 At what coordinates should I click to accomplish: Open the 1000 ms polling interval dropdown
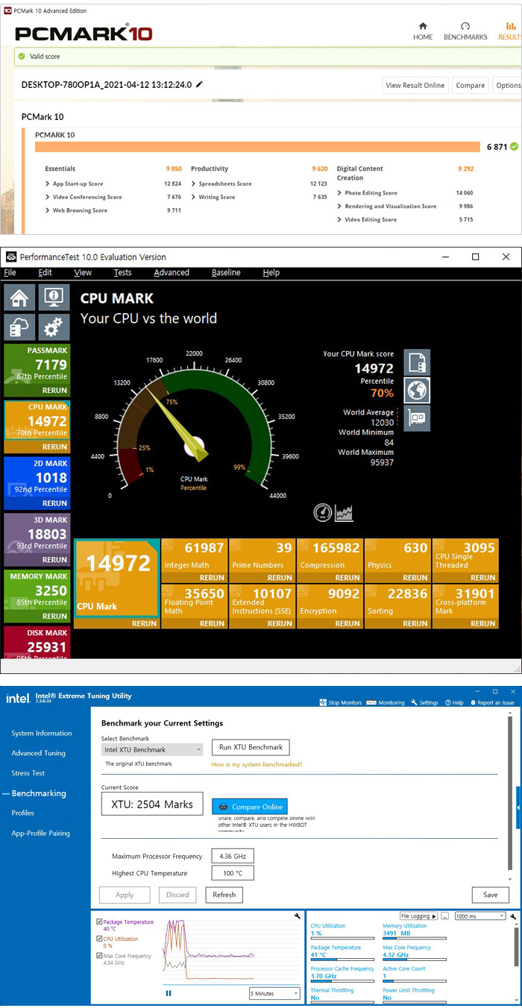coord(479,916)
